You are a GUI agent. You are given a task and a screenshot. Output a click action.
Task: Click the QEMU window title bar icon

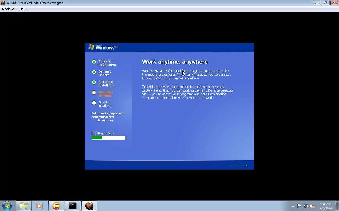click(3, 3)
